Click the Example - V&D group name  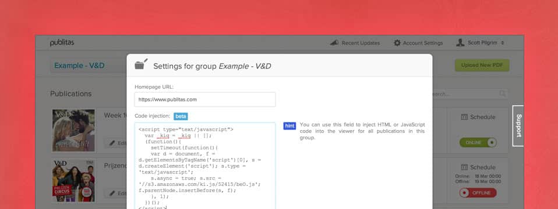pos(79,66)
